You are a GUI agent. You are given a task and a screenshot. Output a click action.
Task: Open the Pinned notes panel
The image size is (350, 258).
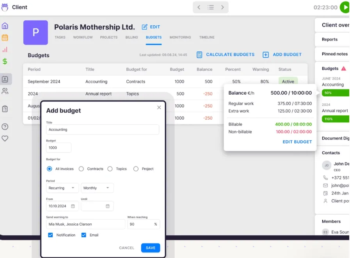[x=332, y=54]
